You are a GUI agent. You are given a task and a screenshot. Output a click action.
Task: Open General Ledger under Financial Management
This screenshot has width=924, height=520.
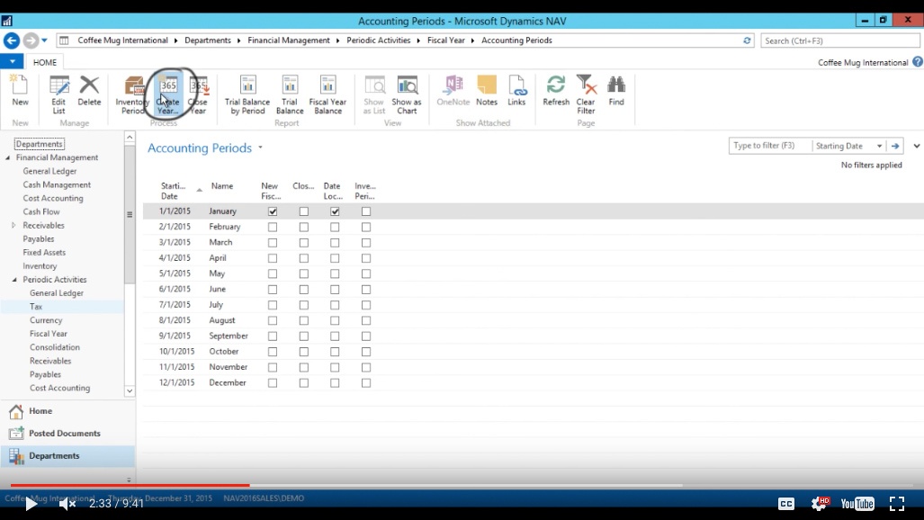point(49,171)
